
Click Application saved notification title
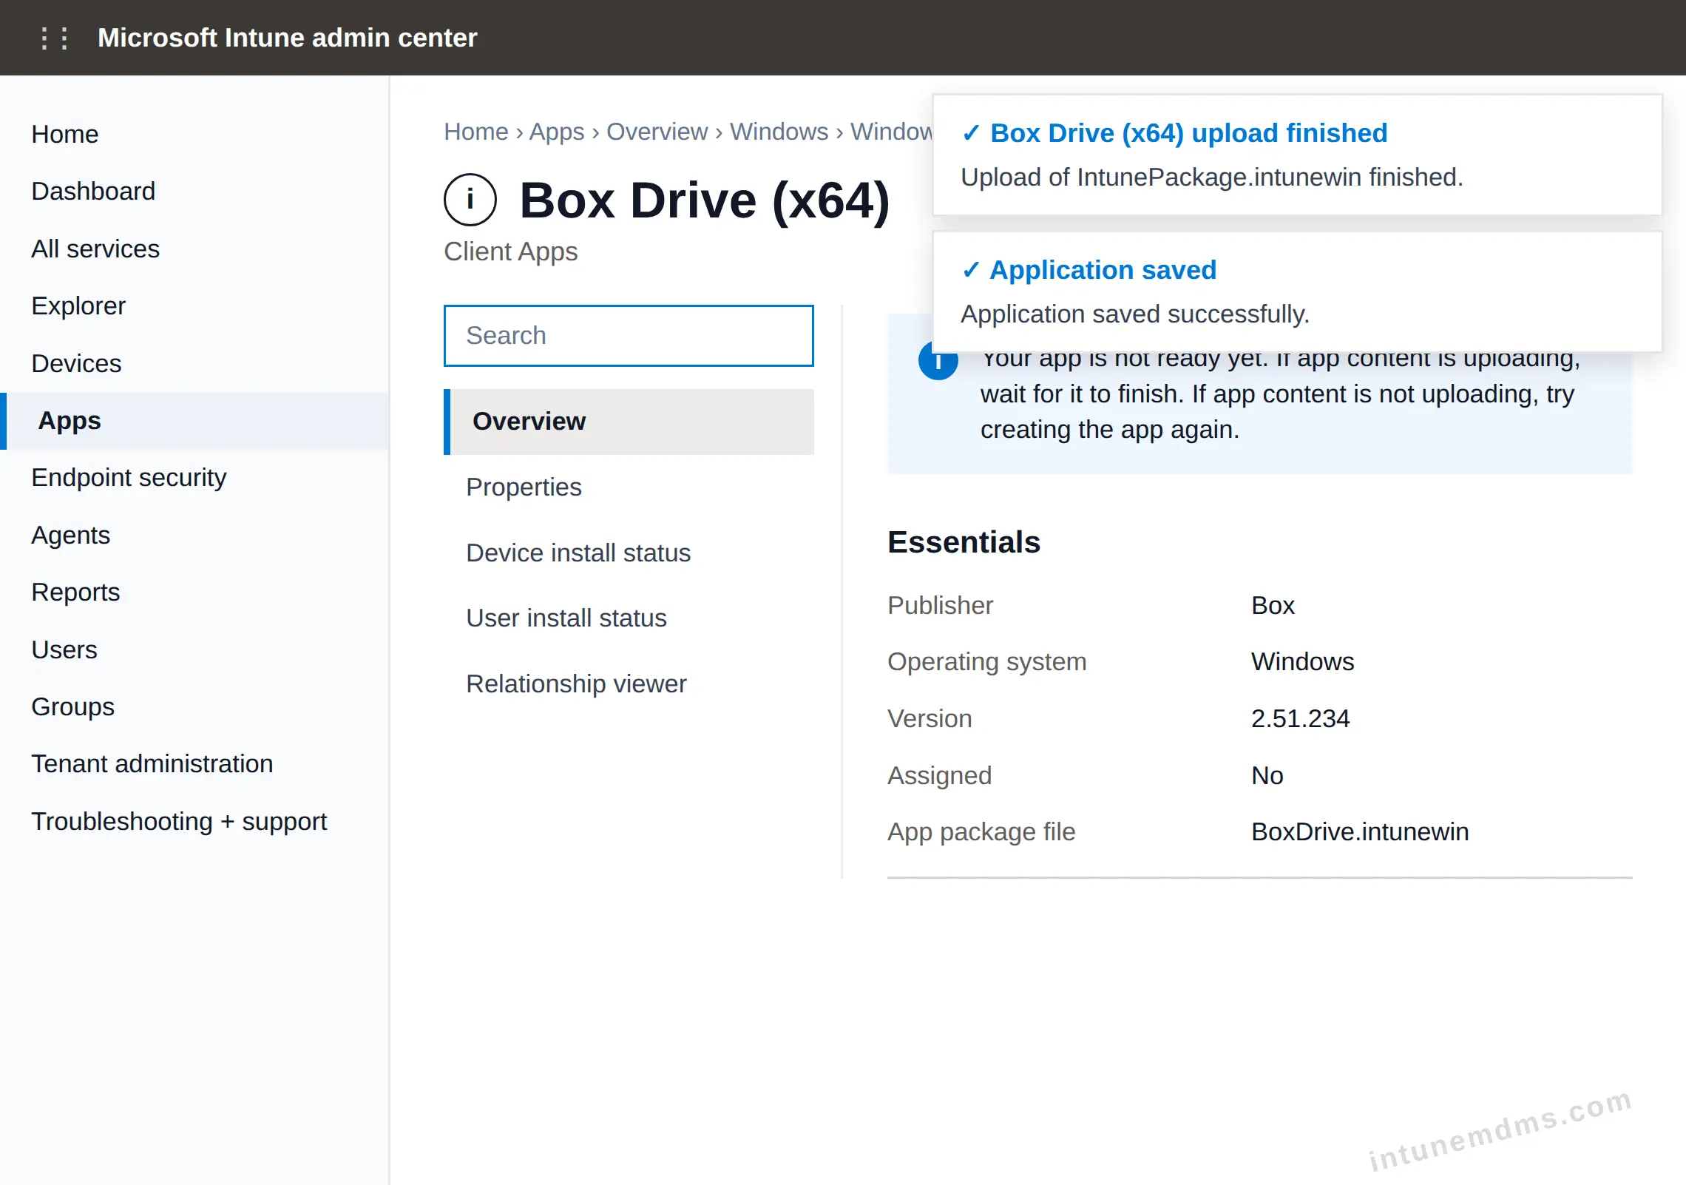click(x=1103, y=270)
